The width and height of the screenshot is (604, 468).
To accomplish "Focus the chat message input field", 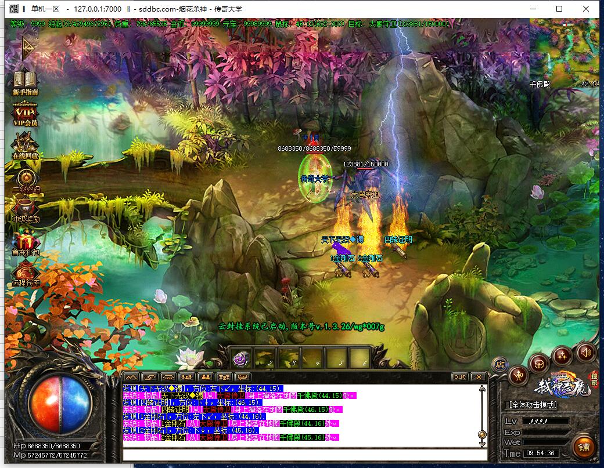I will (x=305, y=455).
